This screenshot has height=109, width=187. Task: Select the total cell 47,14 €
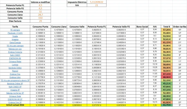[167, 90]
